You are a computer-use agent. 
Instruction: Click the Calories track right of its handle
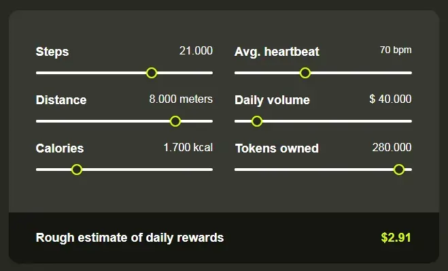[148, 170]
